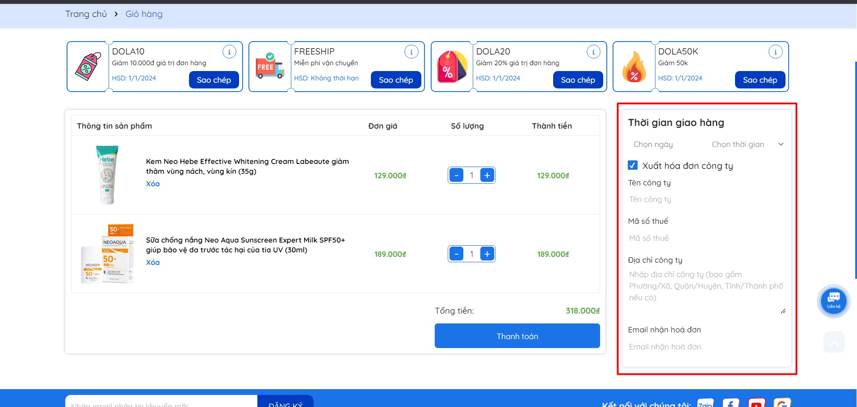Screen dimensions: 857x407
Task: Remove Neo Aqua Sunscreen Milk with Xóa
Action: click(x=153, y=262)
